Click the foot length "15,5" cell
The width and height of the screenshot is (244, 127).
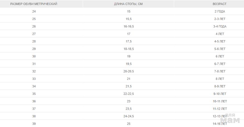(128, 19)
